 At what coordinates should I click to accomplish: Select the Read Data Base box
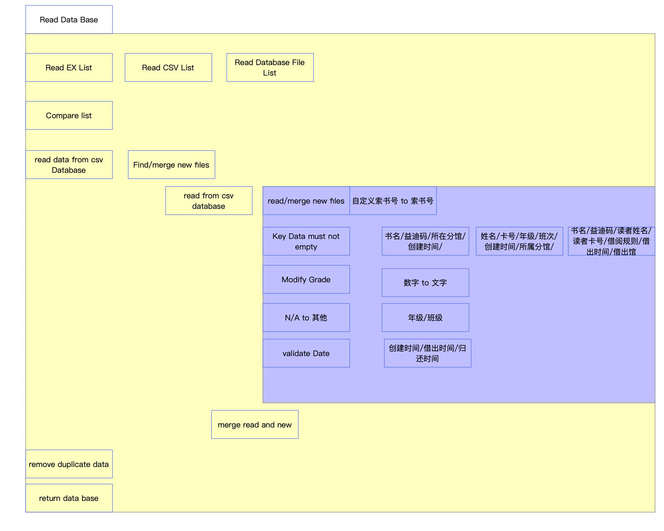coord(69,20)
